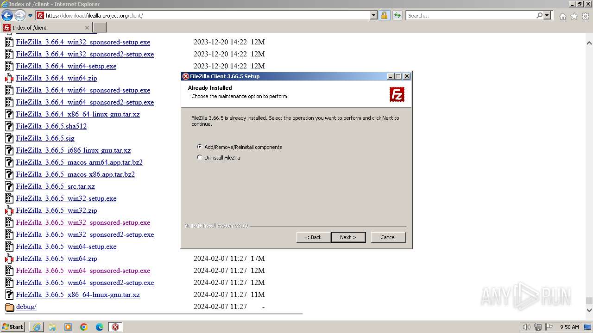
Task: Click the unknown-file icon beside FileZilla_3.66.5.sig
Action: (9, 138)
